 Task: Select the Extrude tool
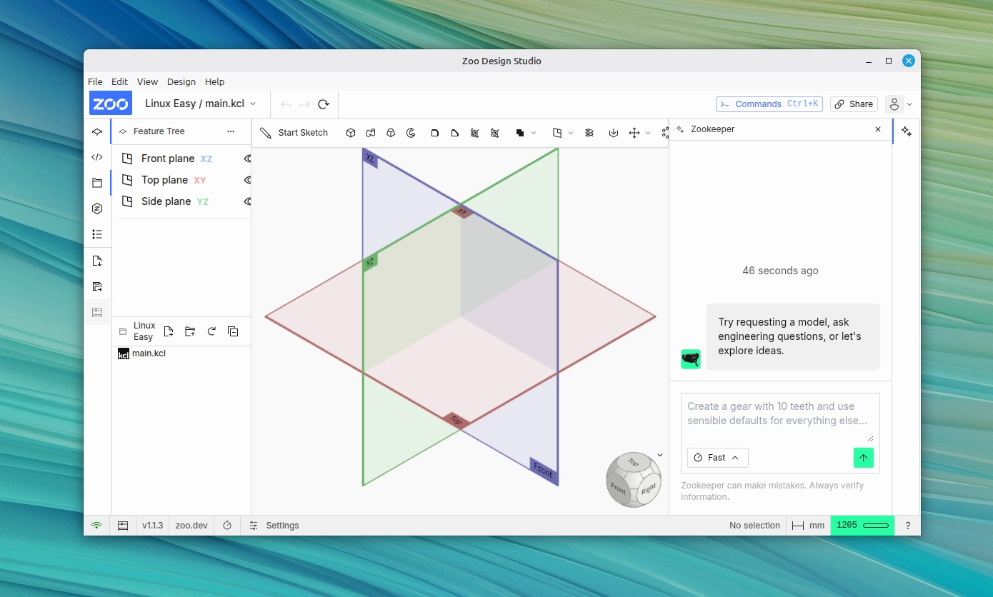(x=350, y=133)
